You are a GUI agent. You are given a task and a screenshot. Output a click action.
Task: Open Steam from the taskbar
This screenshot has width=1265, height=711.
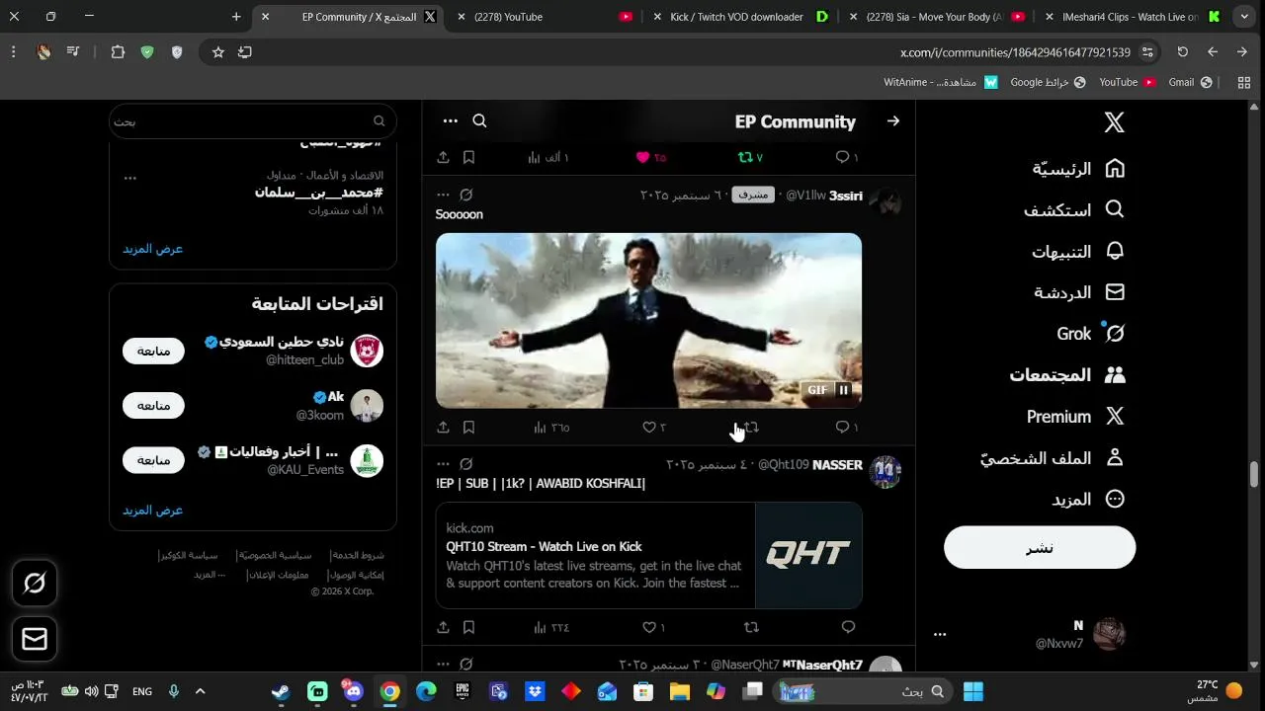point(281,691)
